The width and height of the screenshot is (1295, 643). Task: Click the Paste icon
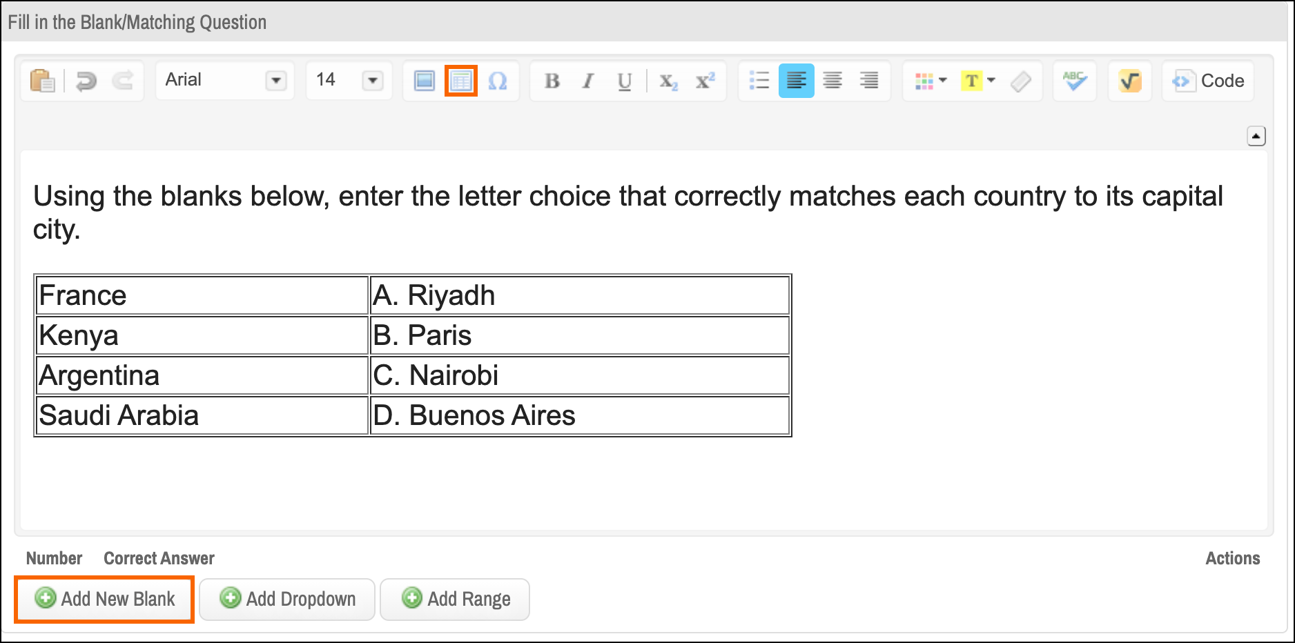[41, 81]
